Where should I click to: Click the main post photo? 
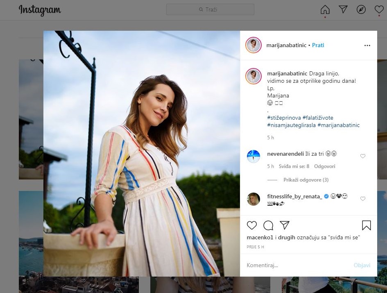[142, 153]
